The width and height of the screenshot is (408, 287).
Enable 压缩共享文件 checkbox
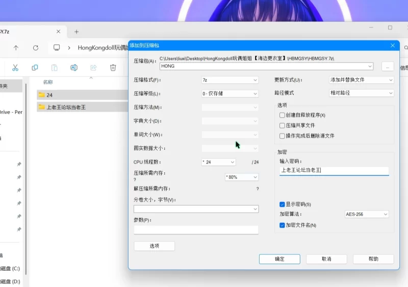pyautogui.click(x=282, y=125)
